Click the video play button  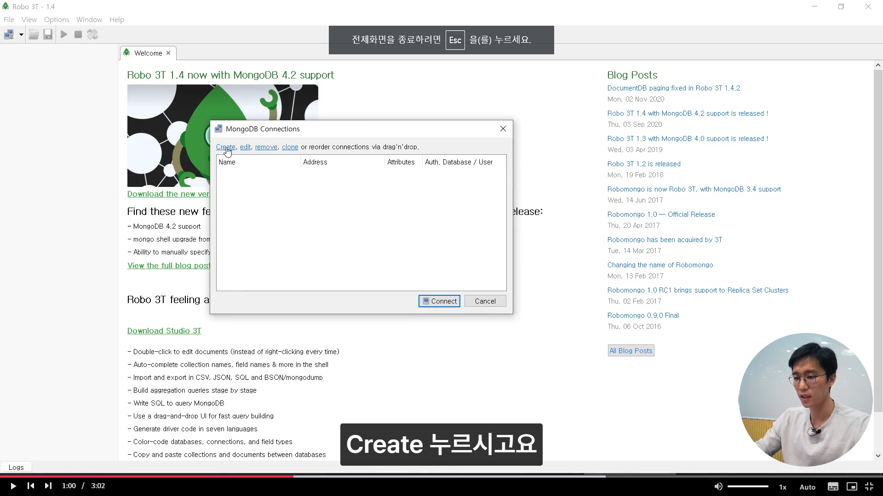click(x=13, y=486)
